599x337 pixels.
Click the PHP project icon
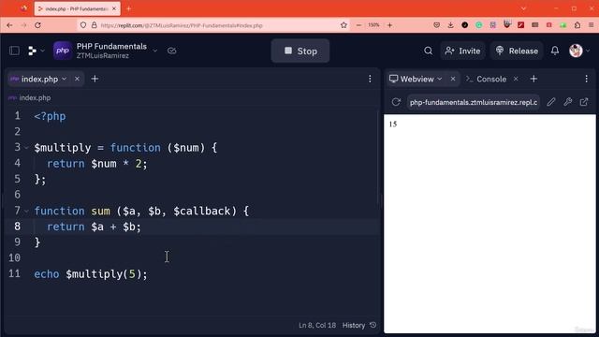click(63, 51)
